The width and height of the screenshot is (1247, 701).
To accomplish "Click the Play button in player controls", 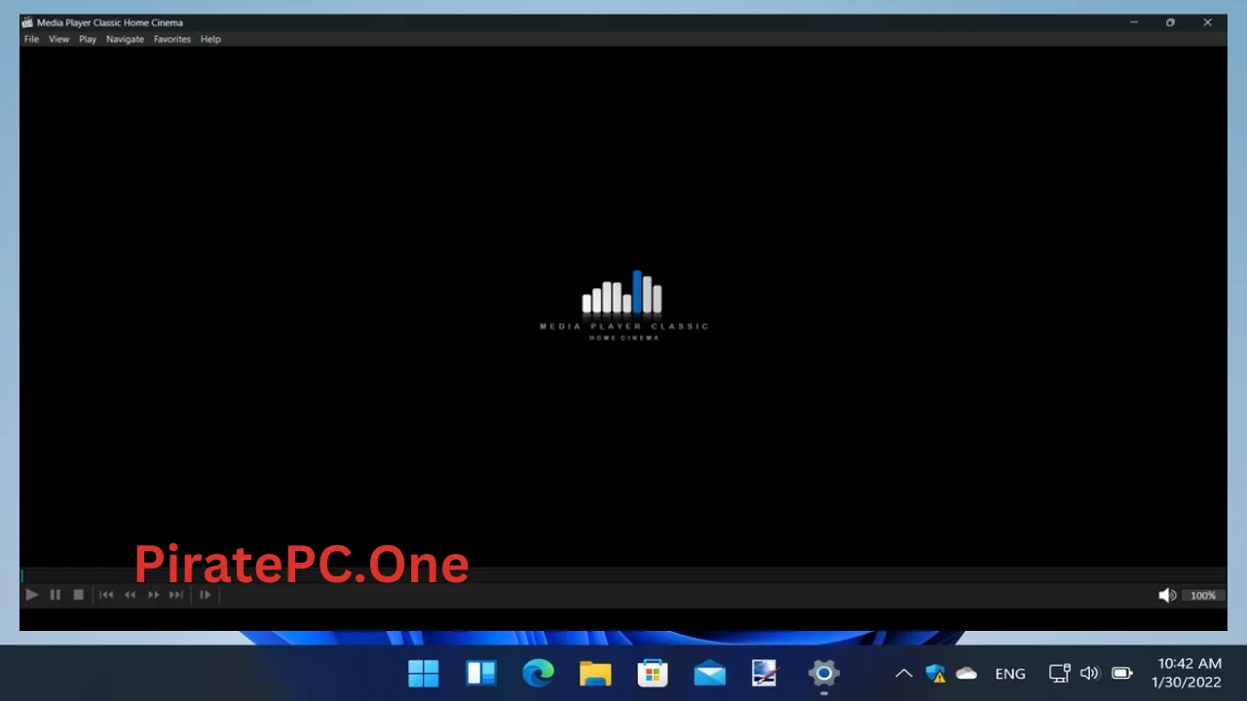I will tap(32, 595).
